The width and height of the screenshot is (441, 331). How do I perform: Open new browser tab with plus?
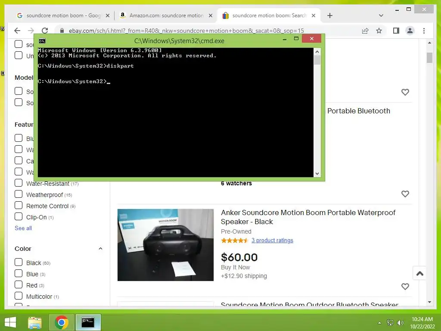pos(330,16)
